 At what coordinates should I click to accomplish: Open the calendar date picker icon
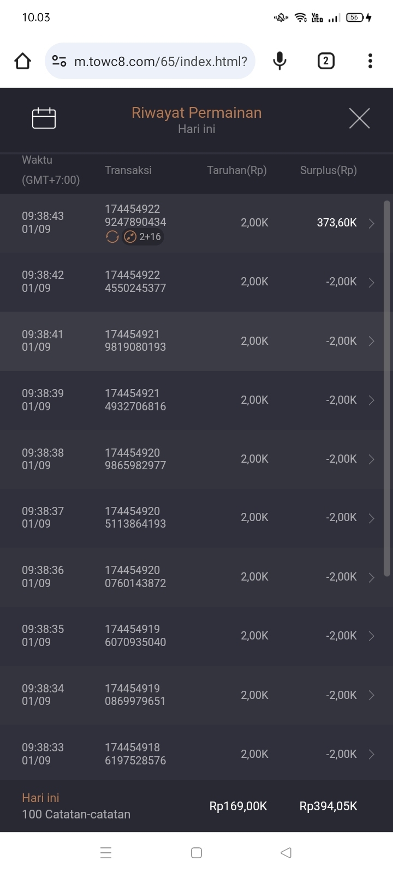tap(44, 118)
